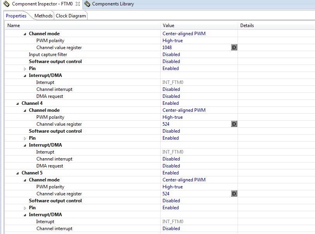Click the Component Inspector tab icon
Screen dimensions: 315x234
[7, 4]
